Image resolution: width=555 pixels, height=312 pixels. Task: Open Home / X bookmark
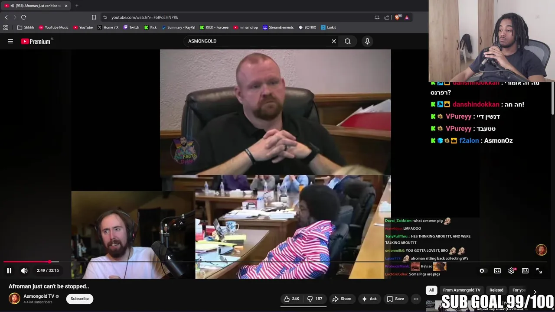coord(108,27)
